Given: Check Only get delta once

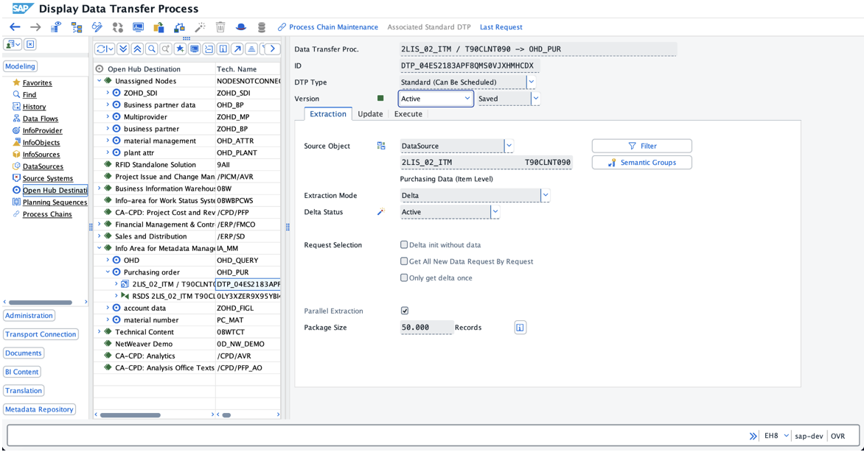Looking at the screenshot, I should click(404, 278).
